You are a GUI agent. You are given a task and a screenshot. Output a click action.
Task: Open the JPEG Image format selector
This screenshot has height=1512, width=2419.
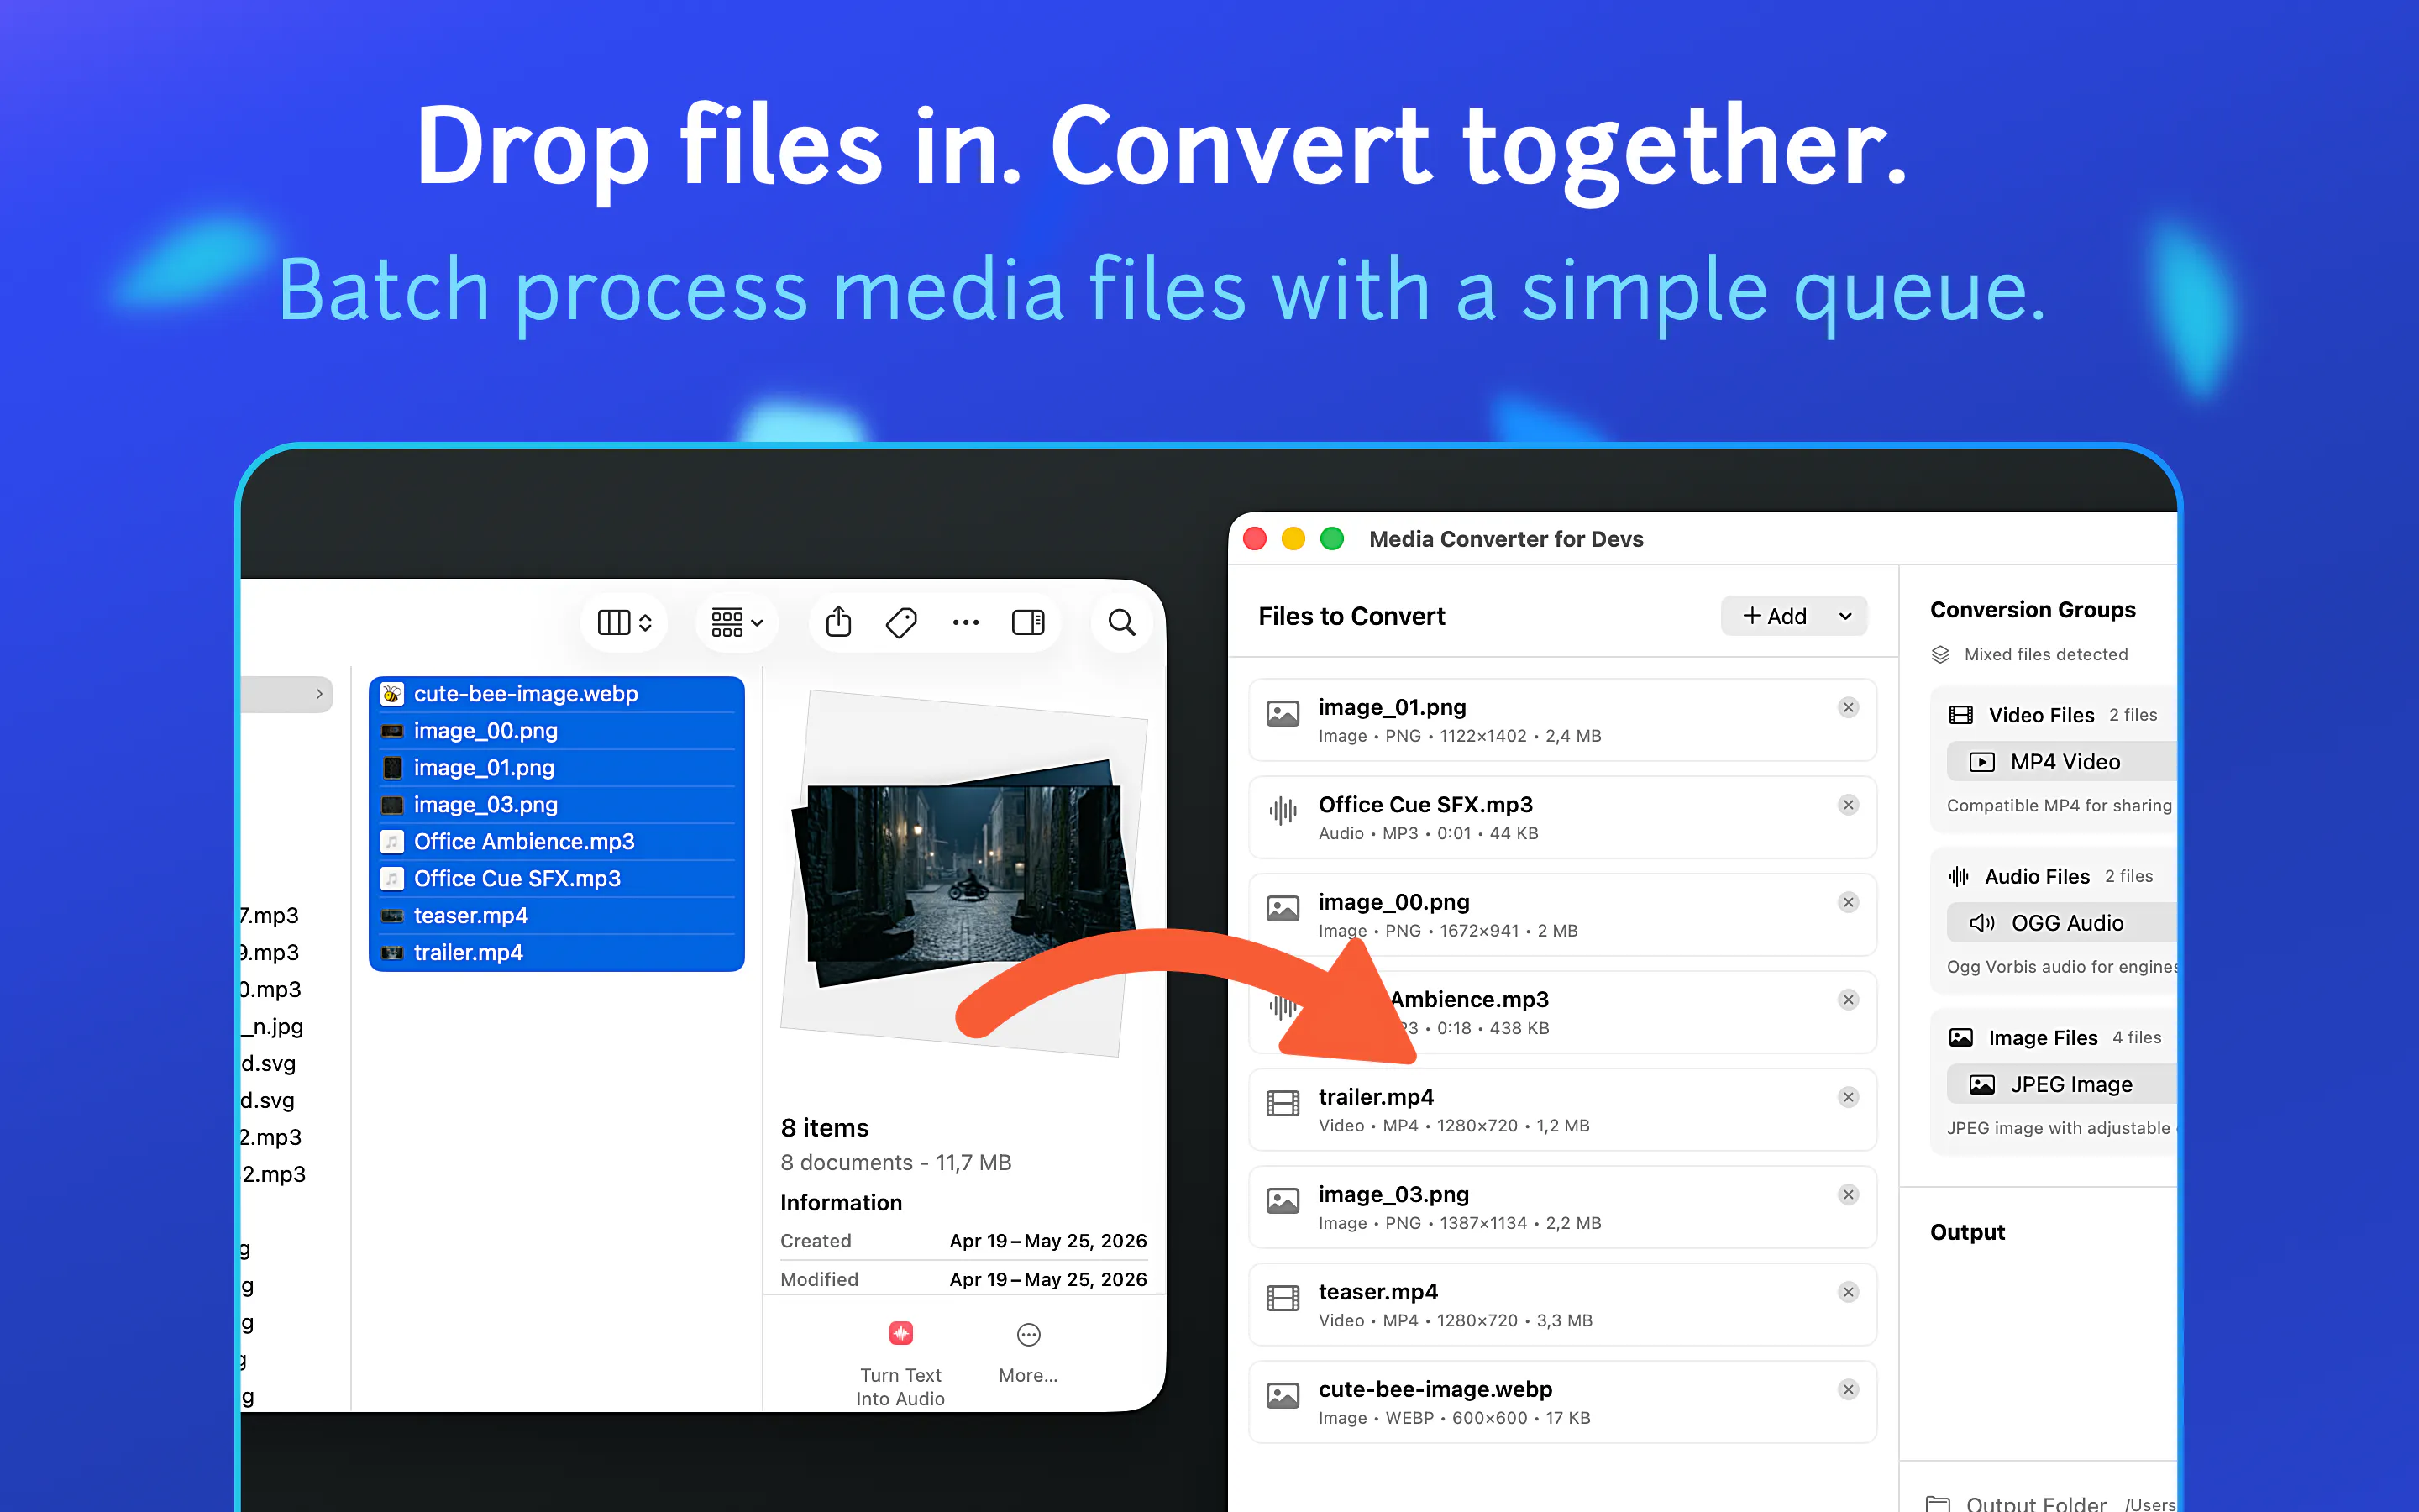pyautogui.click(x=2061, y=1084)
